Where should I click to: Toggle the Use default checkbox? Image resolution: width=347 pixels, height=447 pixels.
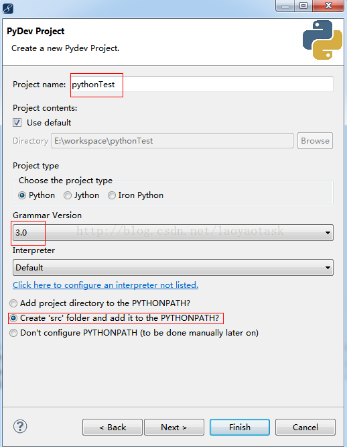pos(17,123)
